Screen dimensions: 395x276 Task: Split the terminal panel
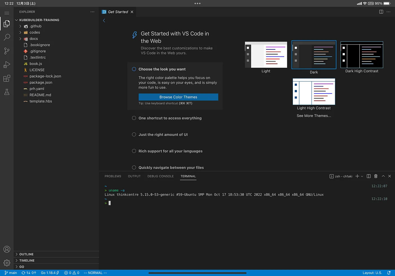368,176
